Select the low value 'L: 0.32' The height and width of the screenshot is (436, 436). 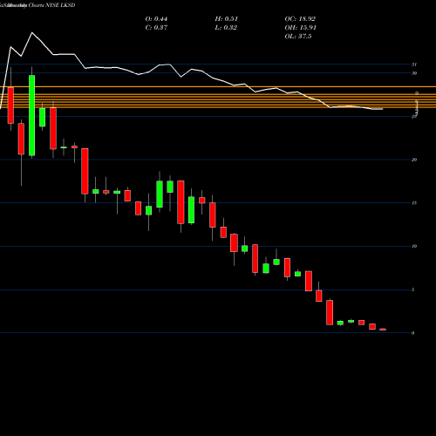(x=226, y=28)
